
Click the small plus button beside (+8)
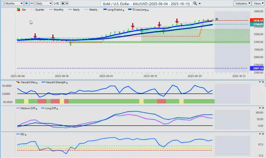(63, 3)
